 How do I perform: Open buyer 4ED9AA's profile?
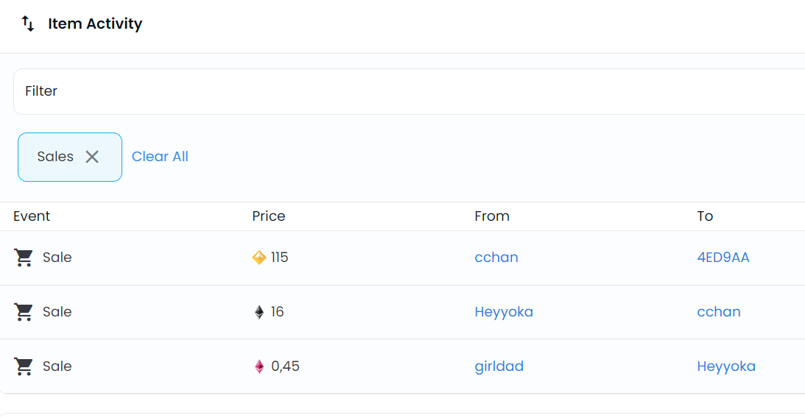(x=723, y=258)
